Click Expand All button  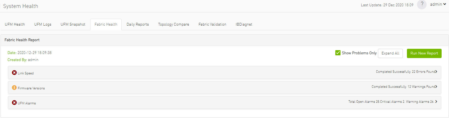pyautogui.click(x=390, y=53)
